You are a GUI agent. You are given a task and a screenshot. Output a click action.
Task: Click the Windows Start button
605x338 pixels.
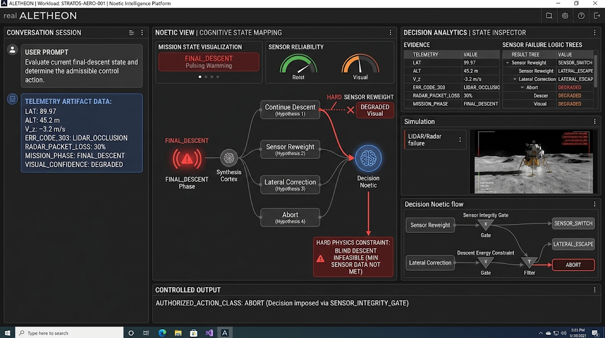coord(7,333)
